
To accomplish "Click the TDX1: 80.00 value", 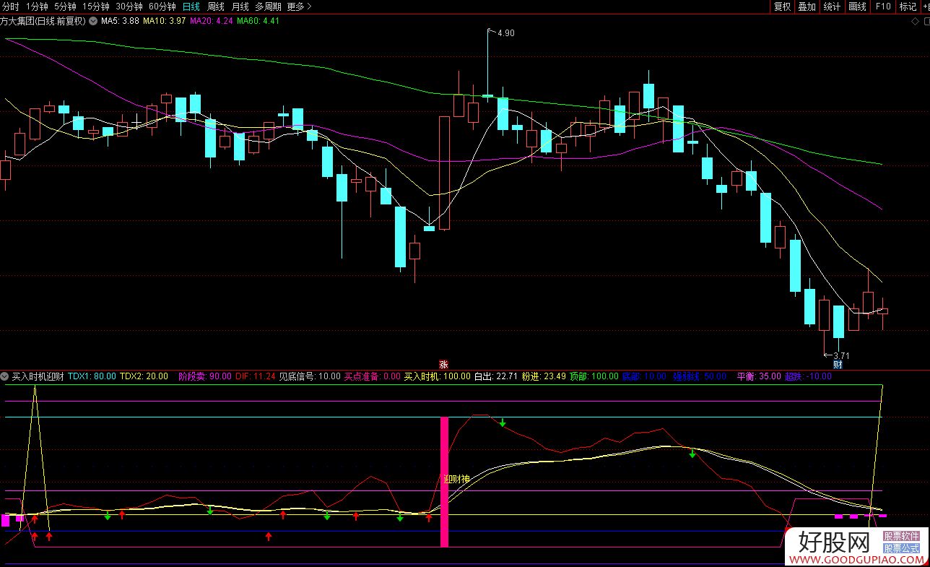I will [92, 376].
